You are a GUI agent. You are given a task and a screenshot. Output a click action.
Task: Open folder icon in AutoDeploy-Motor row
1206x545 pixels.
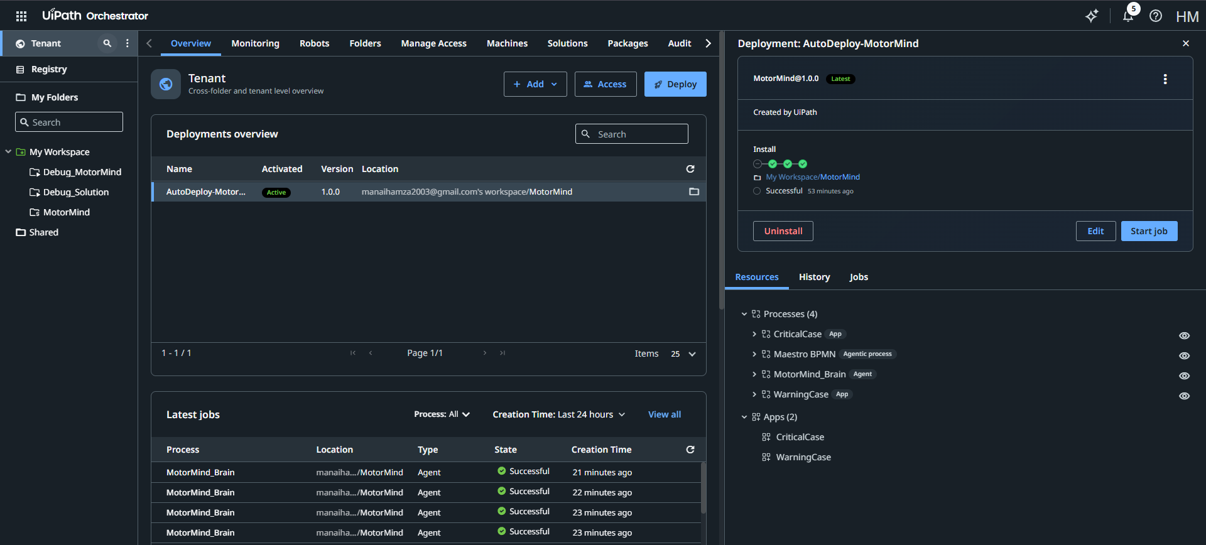pyautogui.click(x=694, y=192)
